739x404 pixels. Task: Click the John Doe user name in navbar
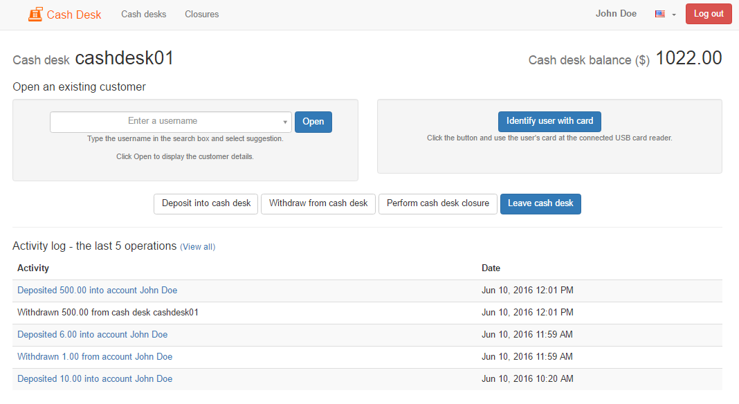pos(616,14)
